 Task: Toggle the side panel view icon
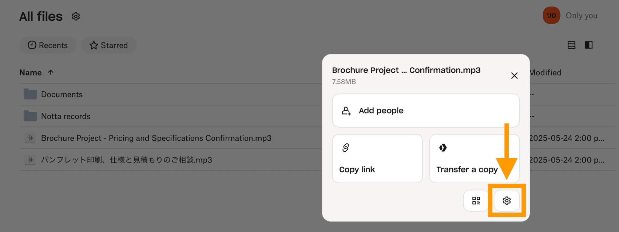[x=589, y=45]
